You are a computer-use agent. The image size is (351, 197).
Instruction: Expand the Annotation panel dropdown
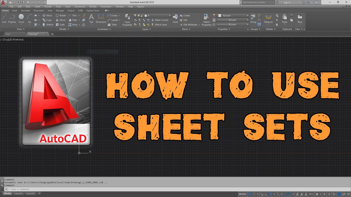[104, 29]
